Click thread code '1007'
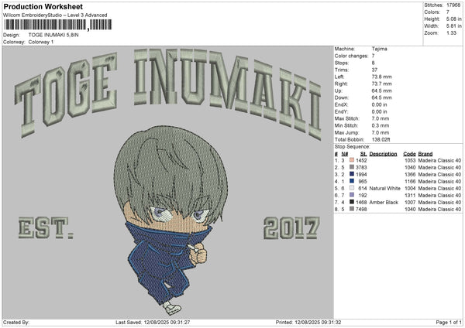Image resolution: width=465 pixels, height=328 pixels. click(x=410, y=202)
